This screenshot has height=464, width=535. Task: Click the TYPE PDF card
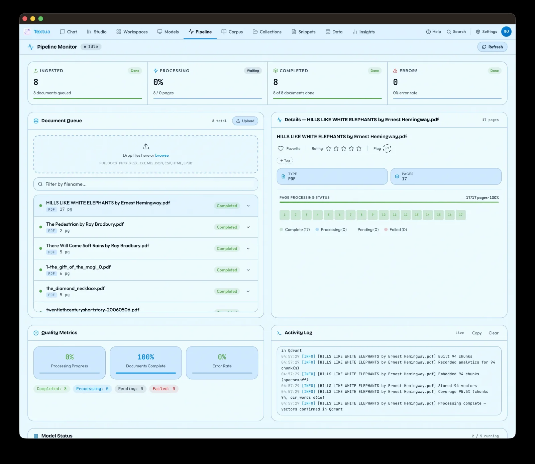pos(332,176)
